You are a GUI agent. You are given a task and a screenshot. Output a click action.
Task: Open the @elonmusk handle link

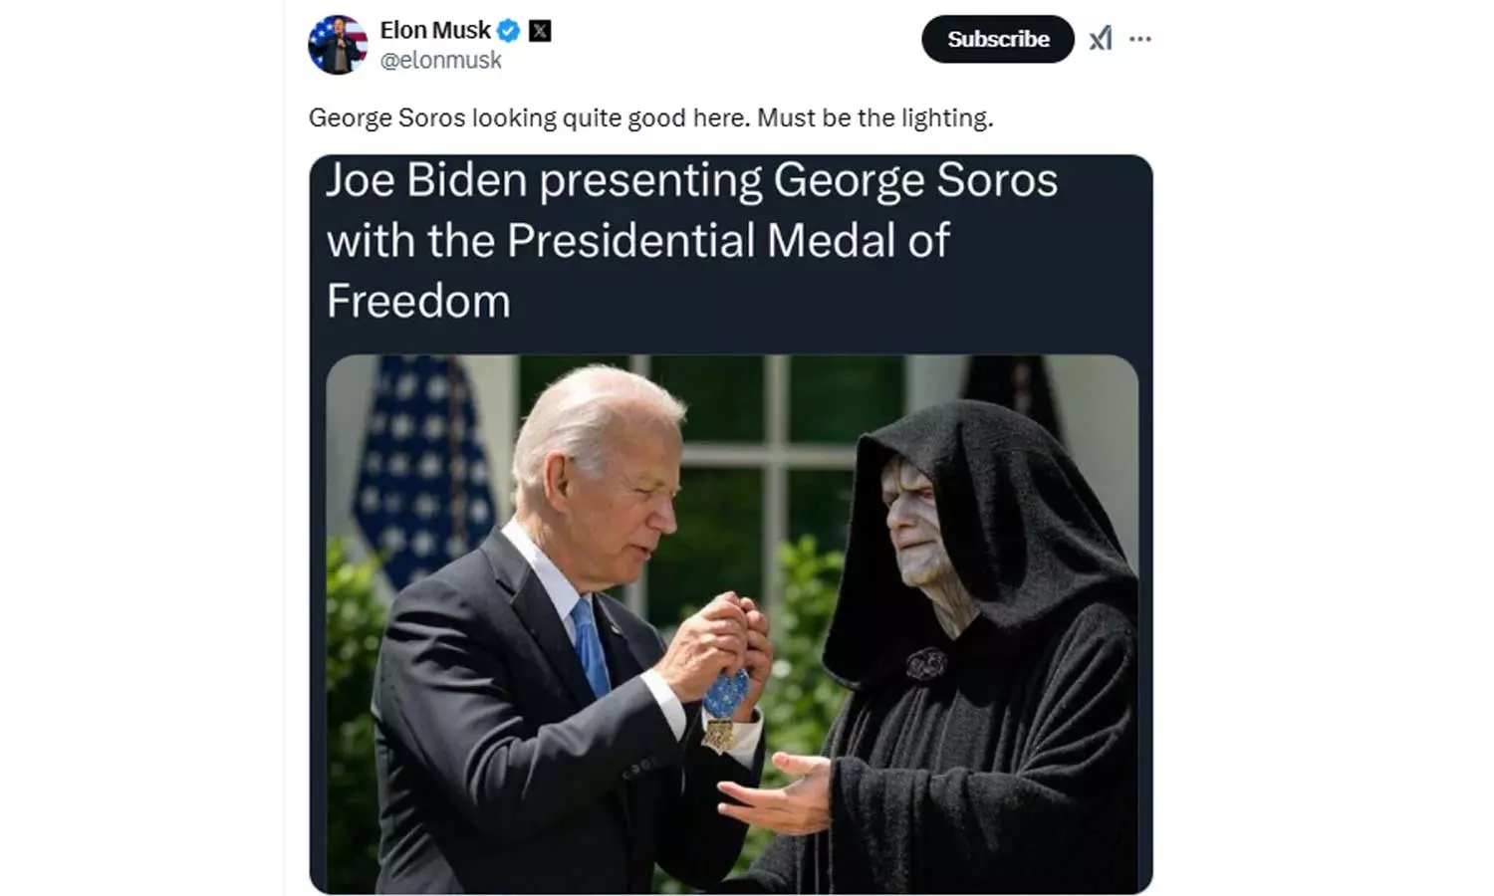coord(440,61)
